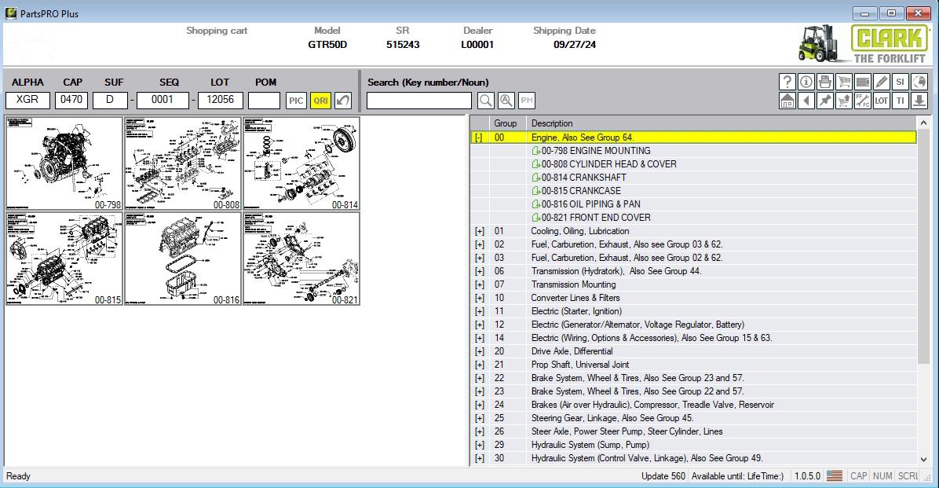
Task: Open the 00-808 cylinder head thumbnail
Action: (183, 163)
